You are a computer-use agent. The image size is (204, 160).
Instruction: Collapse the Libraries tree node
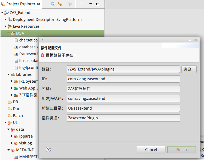[x=8, y=74]
